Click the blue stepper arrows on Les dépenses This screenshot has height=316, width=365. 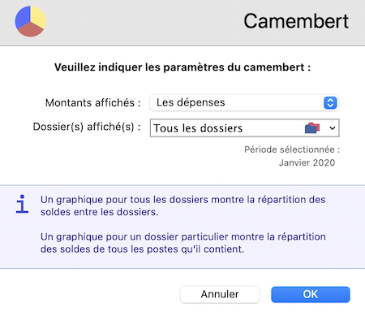pyautogui.click(x=330, y=103)
